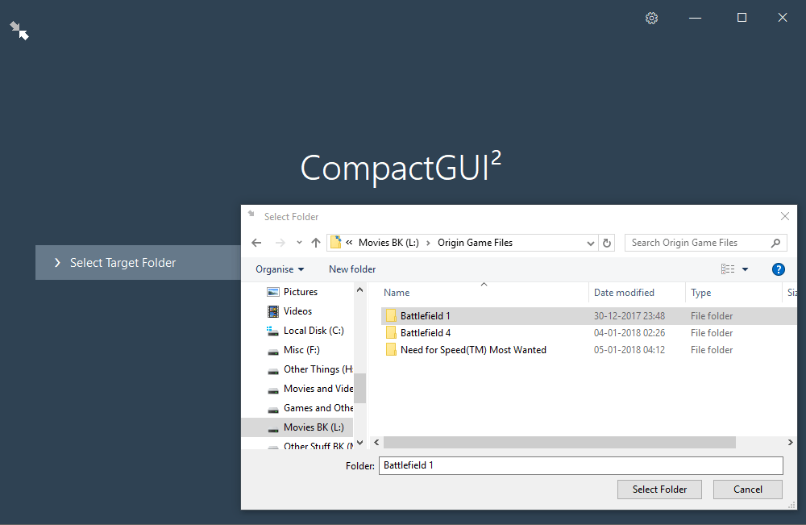This screenshot has width=806, height=525.
Task: Sort by Name column header
Action: [397, 293]
